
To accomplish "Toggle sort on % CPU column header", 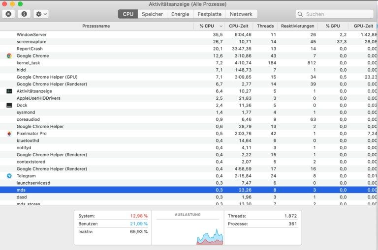I will coord(209,26).
